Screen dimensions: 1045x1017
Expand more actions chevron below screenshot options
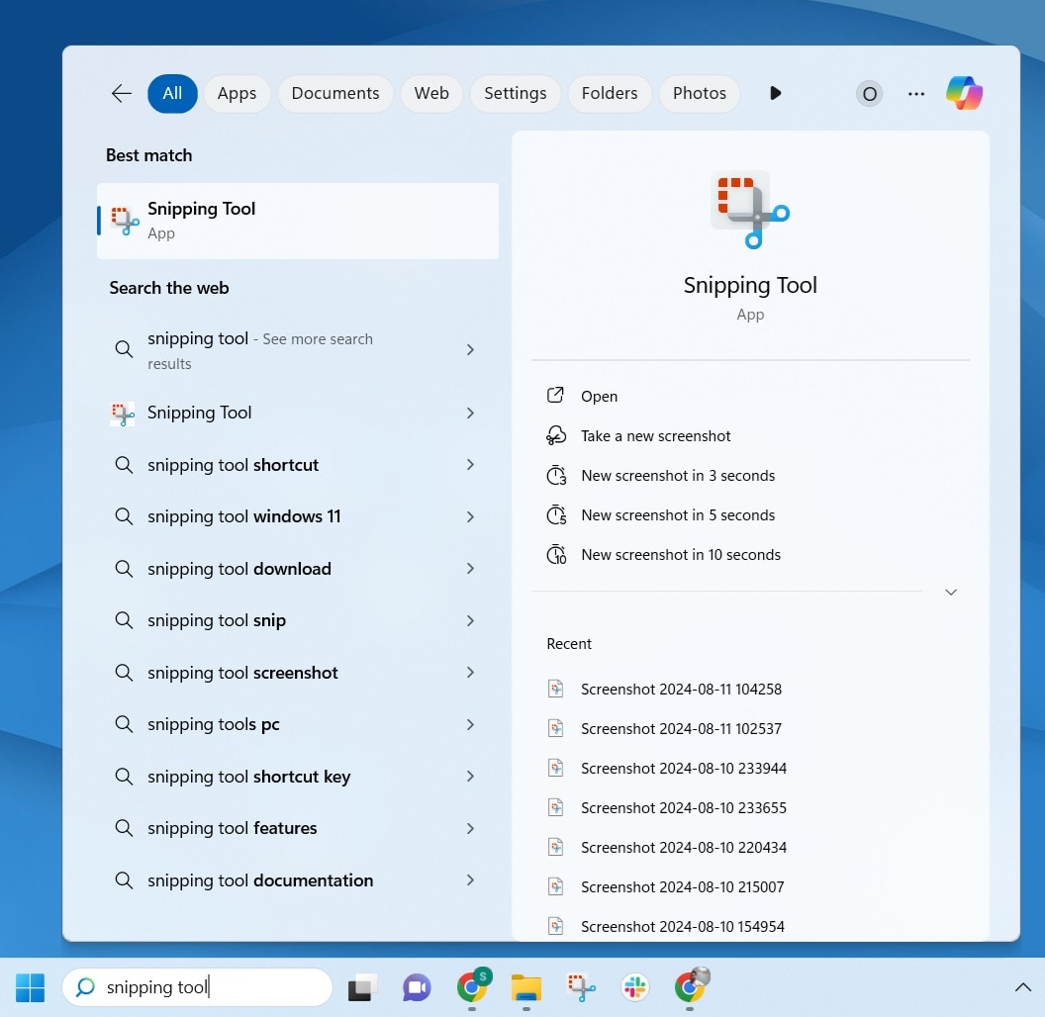click(951, 592)
